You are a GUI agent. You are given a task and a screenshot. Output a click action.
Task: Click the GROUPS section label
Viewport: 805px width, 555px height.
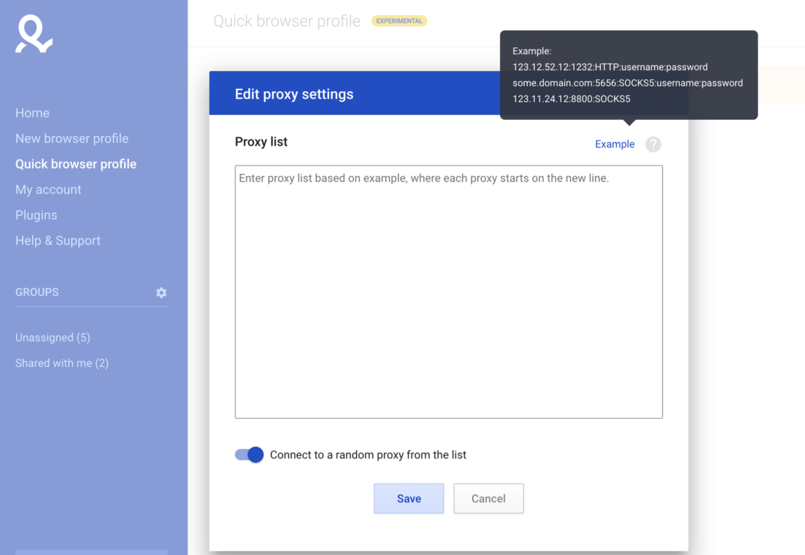pos(37,292)
